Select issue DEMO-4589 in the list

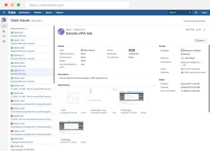coord(32,50)
